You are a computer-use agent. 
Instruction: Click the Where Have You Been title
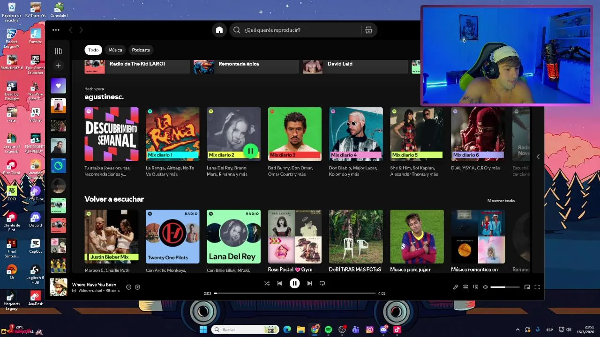tap(94, 285)
